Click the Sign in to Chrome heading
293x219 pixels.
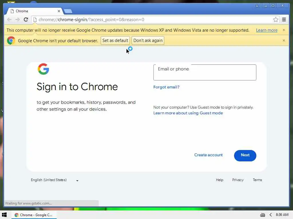pos(77,87)
